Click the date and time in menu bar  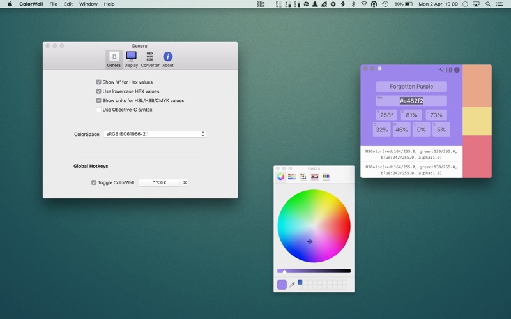click(x=438, y=4)
